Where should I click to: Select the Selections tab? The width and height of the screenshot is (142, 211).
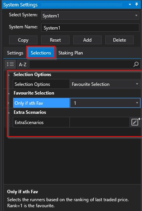41,53
